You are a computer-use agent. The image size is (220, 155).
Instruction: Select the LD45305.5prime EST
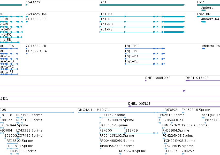coord(14,154)
